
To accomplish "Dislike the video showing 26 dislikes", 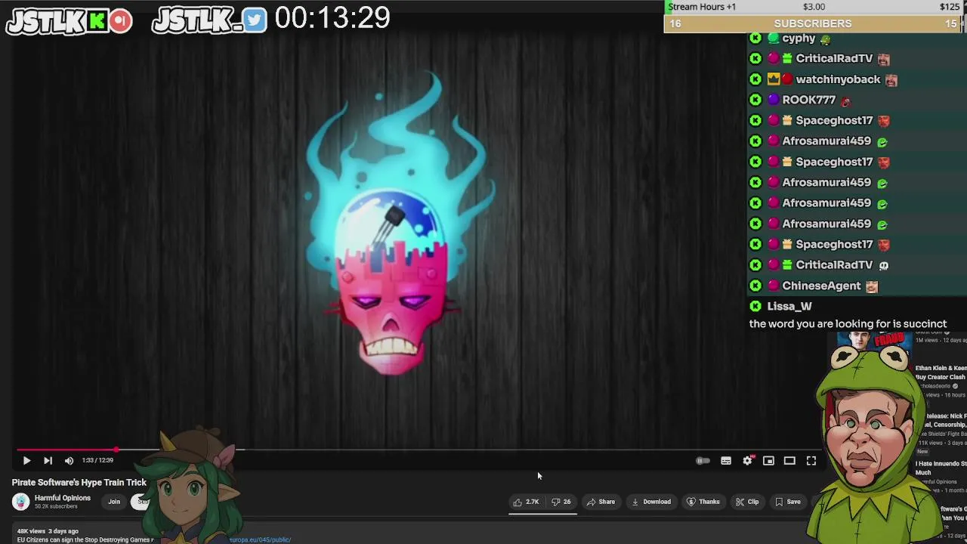I will [561, 502].
